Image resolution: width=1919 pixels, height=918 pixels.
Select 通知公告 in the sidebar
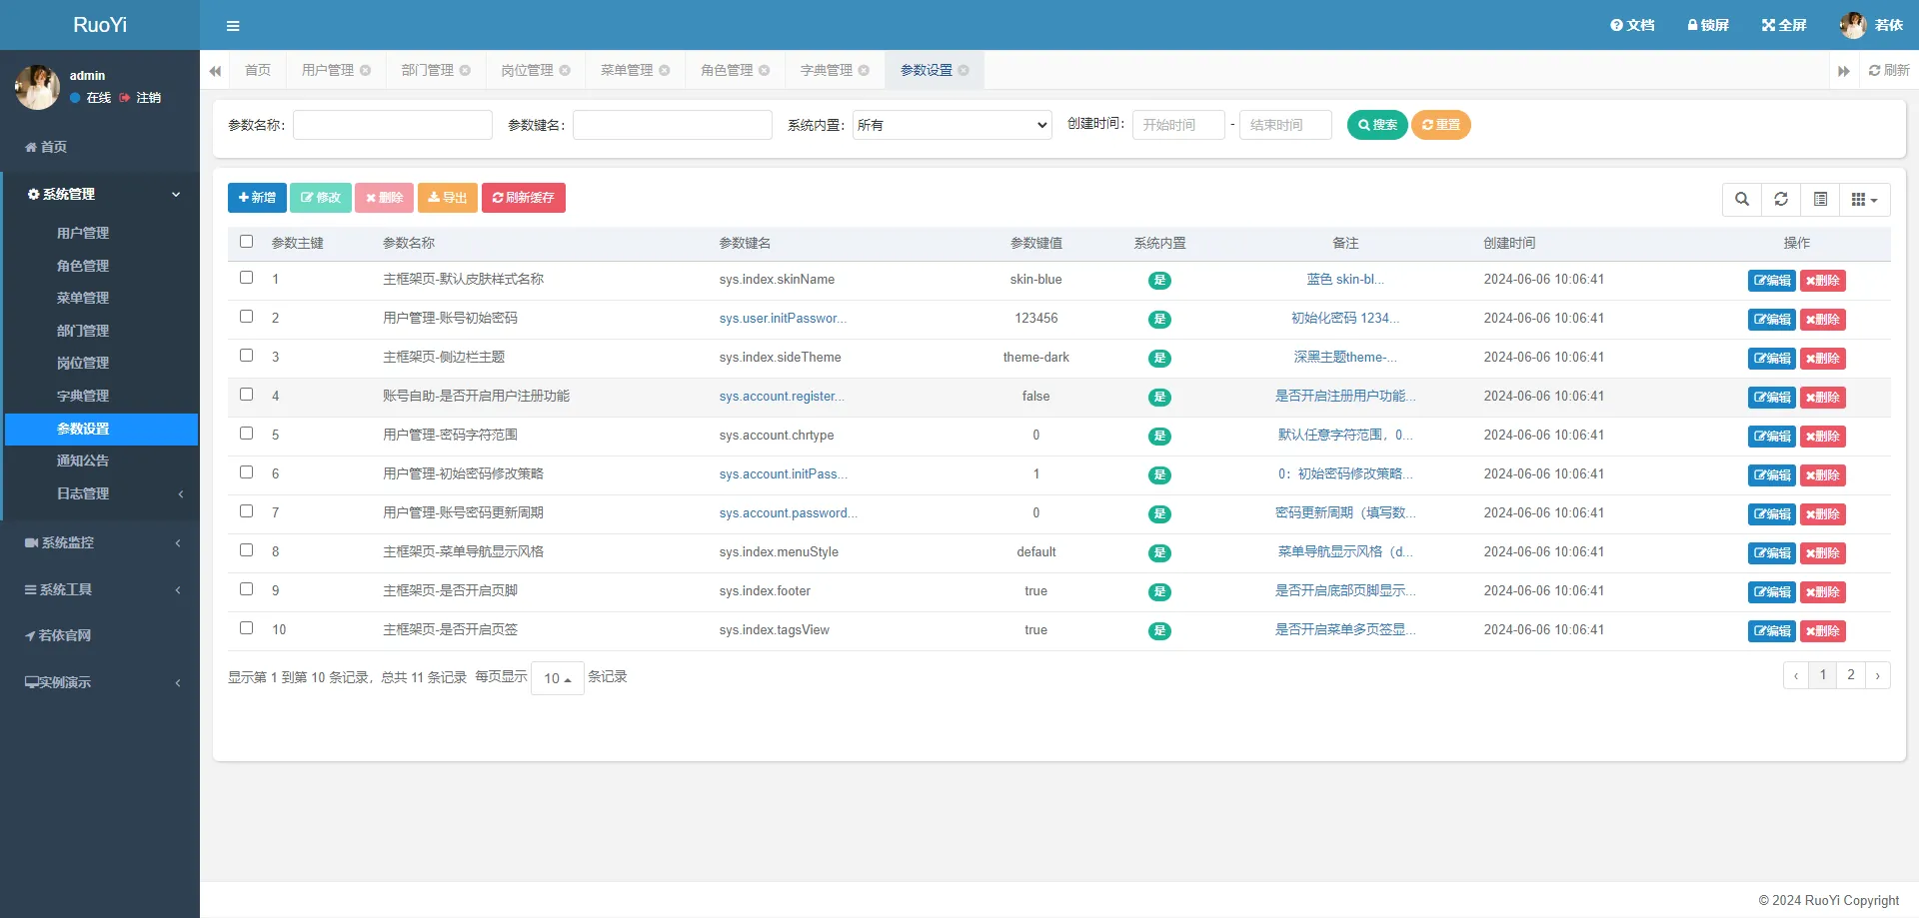point(83,460)
